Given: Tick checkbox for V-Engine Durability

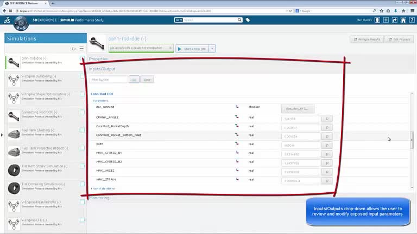Looking at the screenshot, I should point(82,76).
